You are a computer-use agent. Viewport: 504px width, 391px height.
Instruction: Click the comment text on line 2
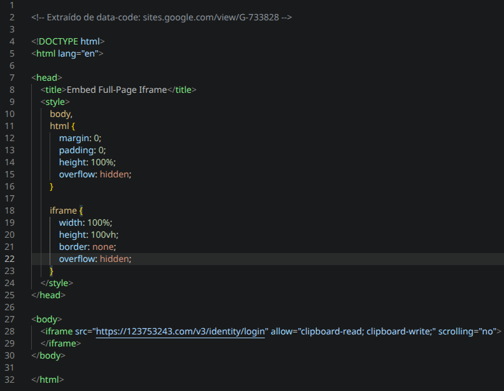coord(162,17)
